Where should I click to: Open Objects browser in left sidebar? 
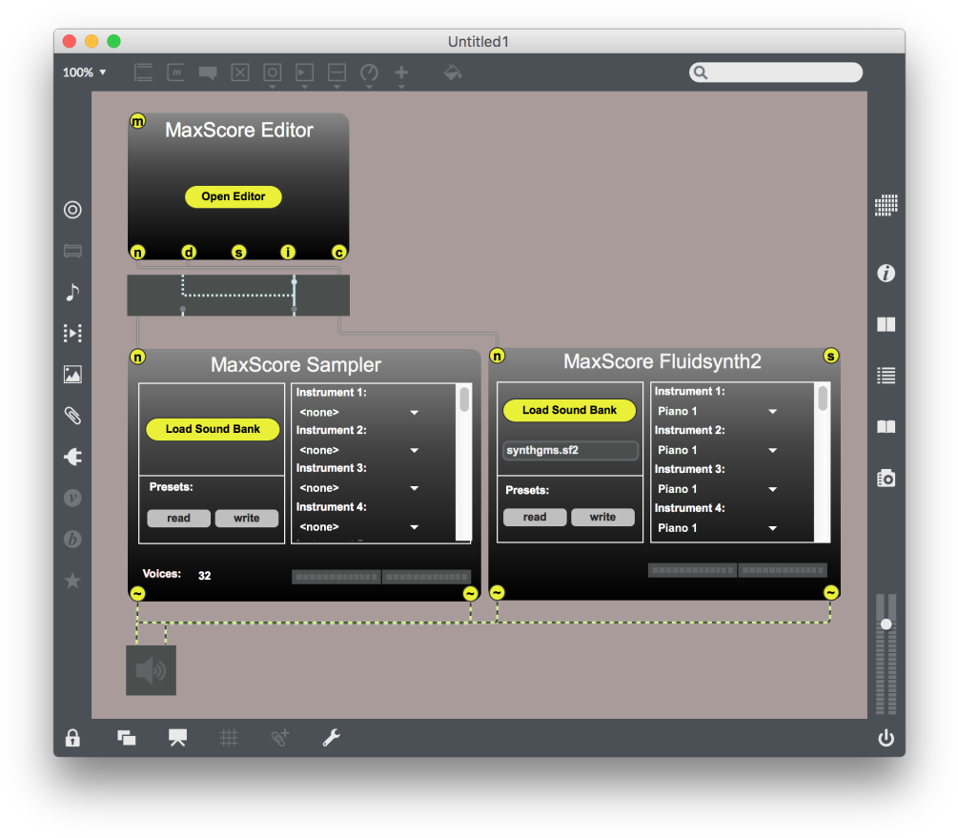[72, 210]
